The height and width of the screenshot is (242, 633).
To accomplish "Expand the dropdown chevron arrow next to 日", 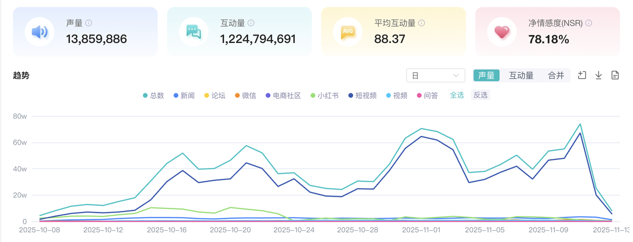I will coord(456,76).
